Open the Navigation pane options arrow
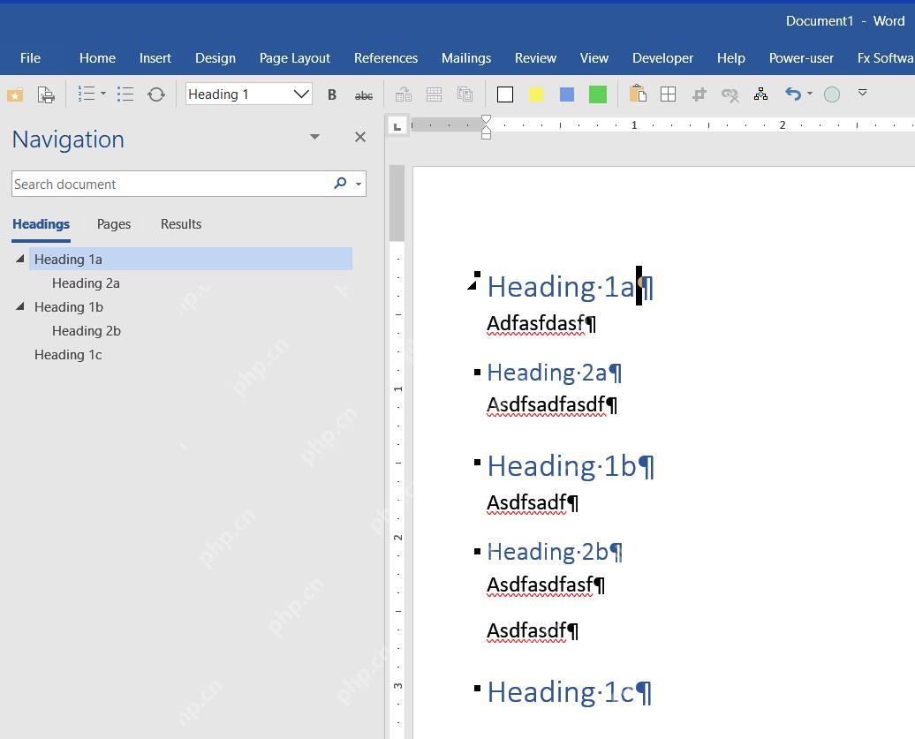 tap(314, 137)
